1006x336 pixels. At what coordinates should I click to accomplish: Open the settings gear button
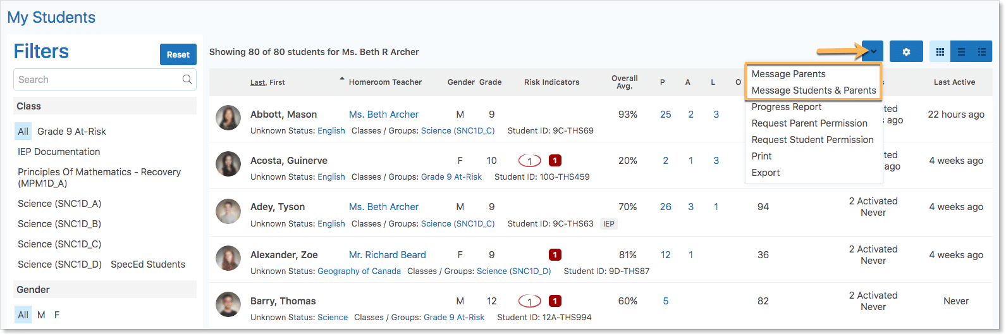click(906, 52)
